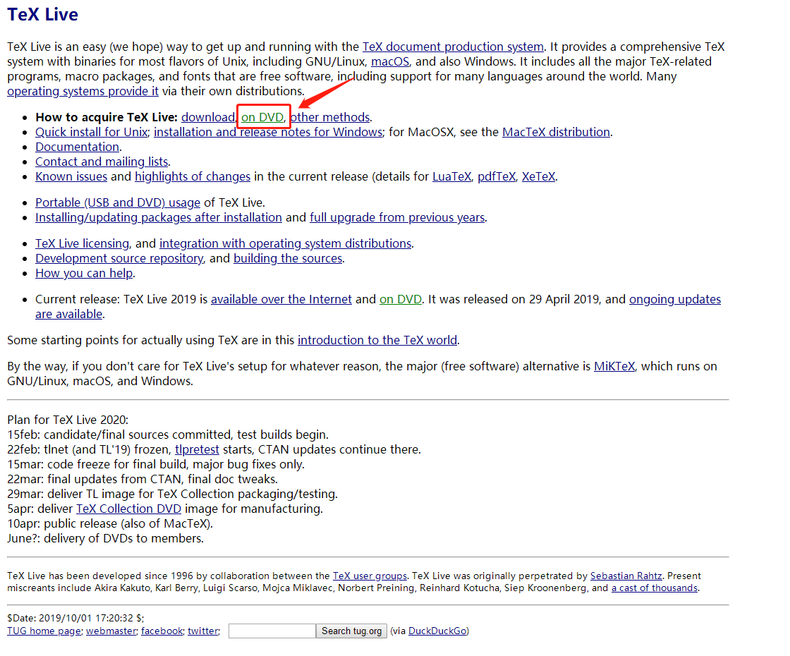The height and width of the screenshot is (656, 790).
Task: Open the operating systems provide it link
Action: pos(83,91)
